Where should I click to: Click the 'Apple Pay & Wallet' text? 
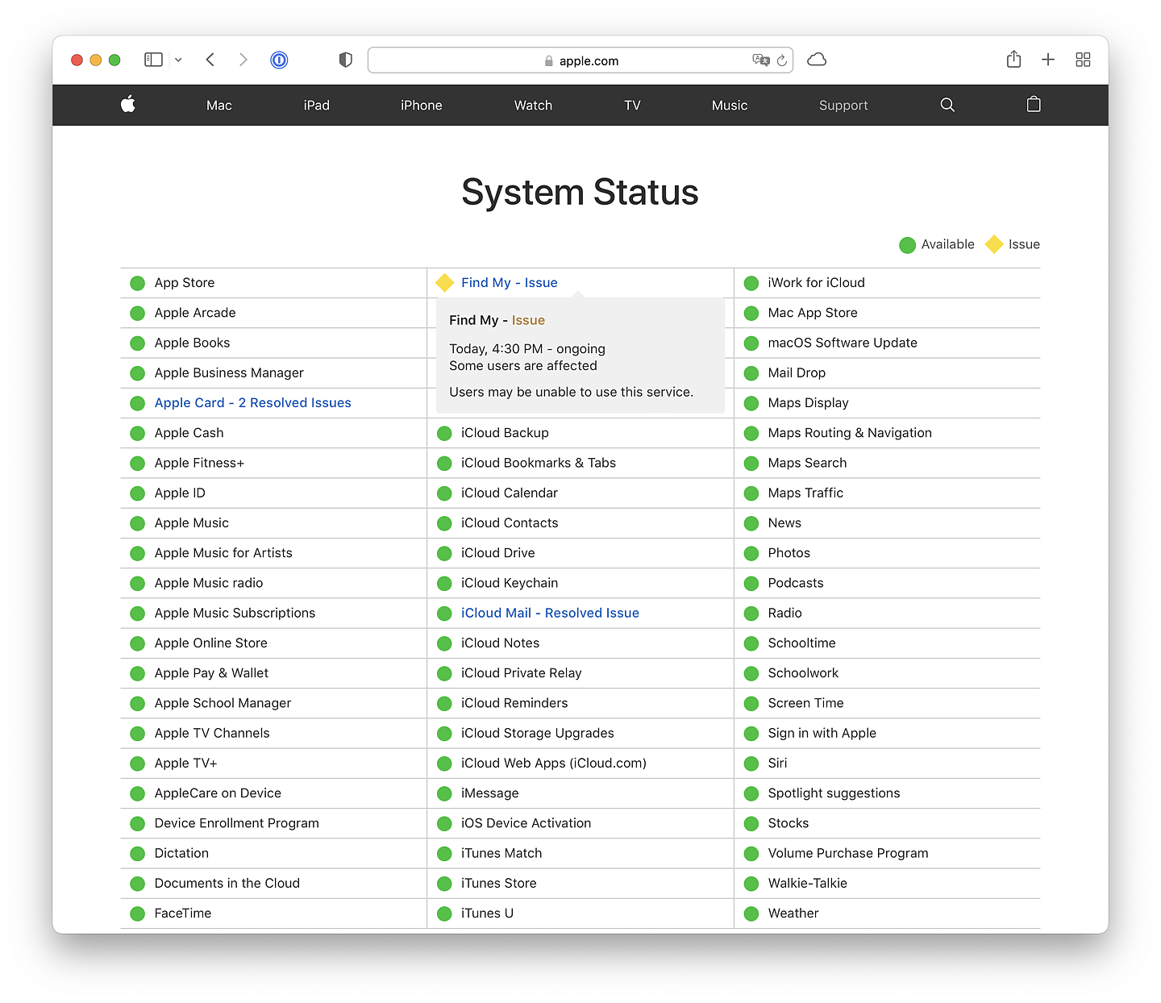(x=211, y=673)
